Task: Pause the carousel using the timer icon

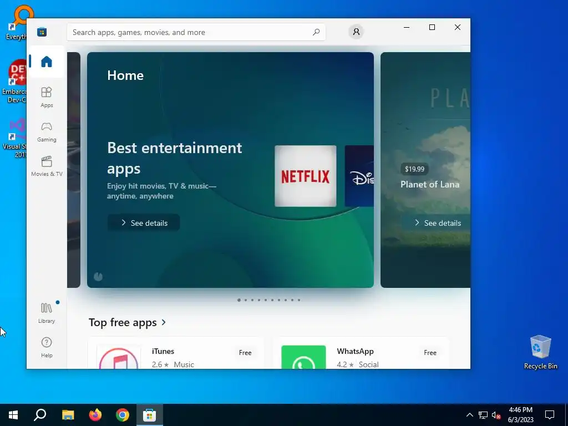Action: (x=98, y=277)
